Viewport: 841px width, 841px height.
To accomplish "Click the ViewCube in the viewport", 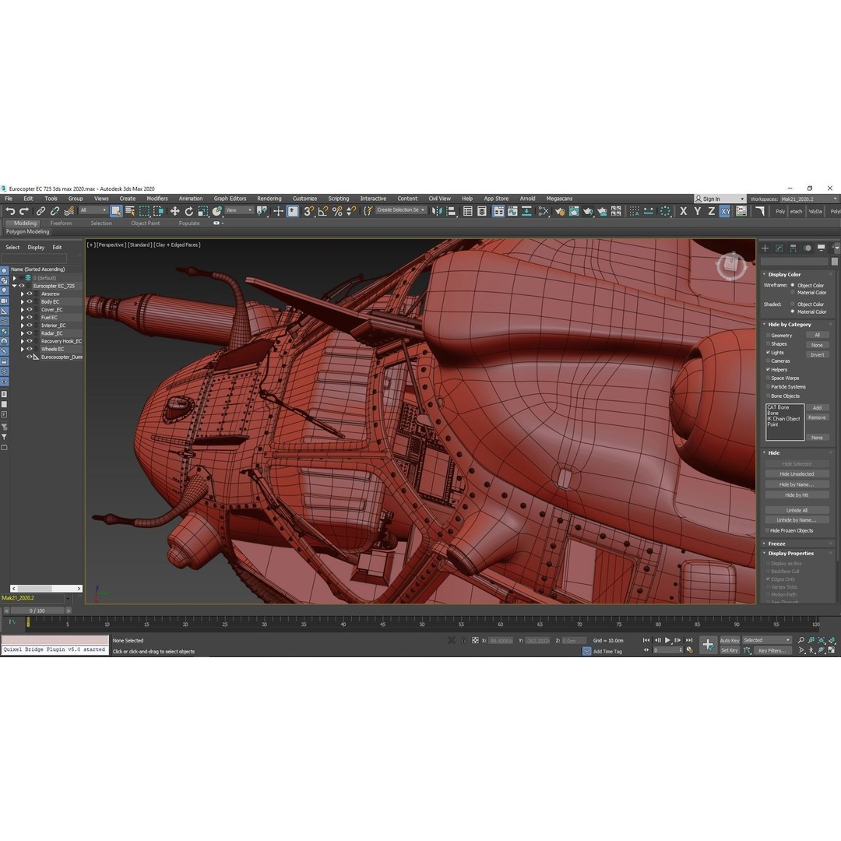I will tap(730, 266).
